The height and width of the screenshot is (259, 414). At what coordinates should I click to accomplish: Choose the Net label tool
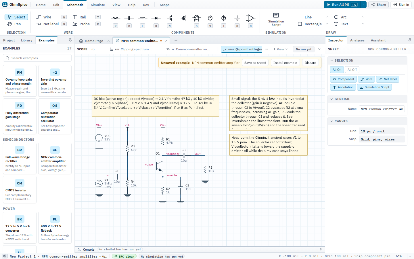coord(51,24)
